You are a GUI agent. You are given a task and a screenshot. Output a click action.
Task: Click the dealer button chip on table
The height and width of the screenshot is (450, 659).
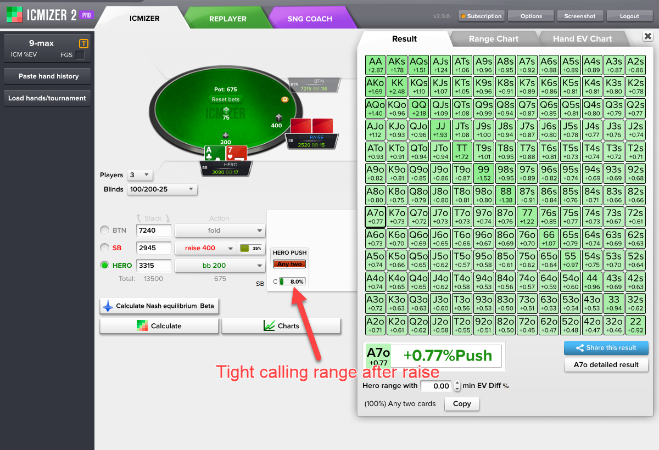284,99
